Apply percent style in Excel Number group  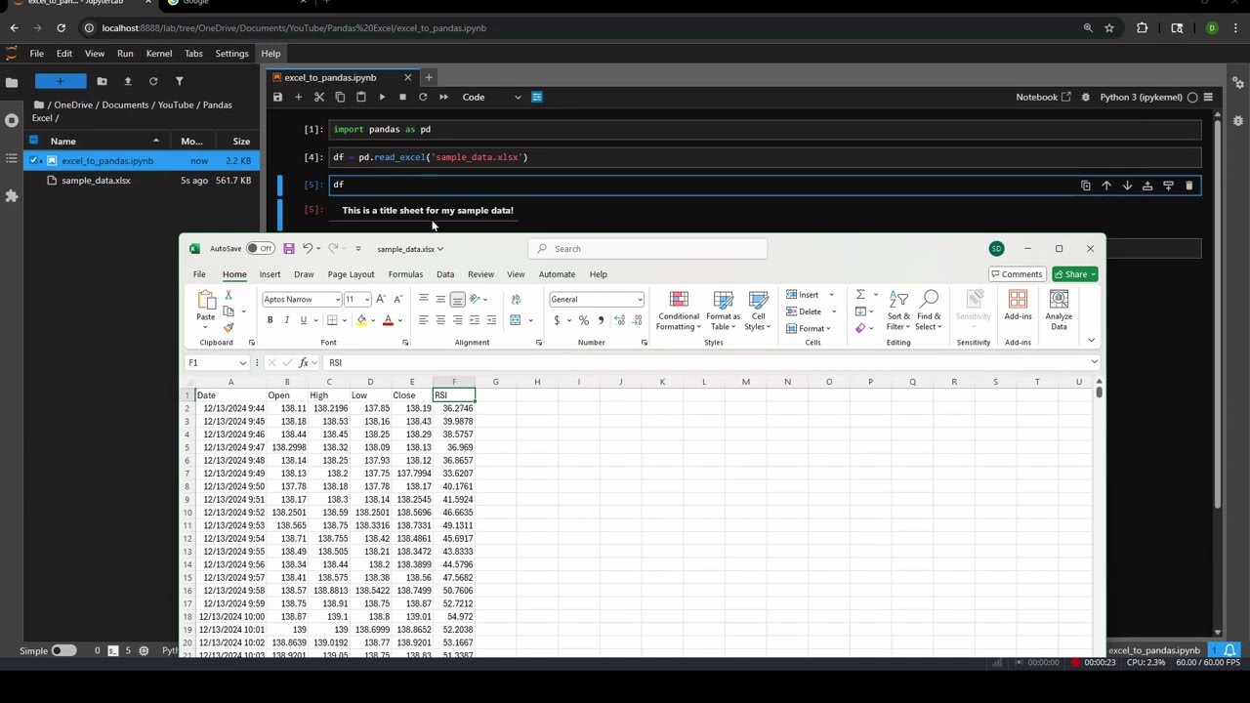pyautogui.click(x=583, y=320)
